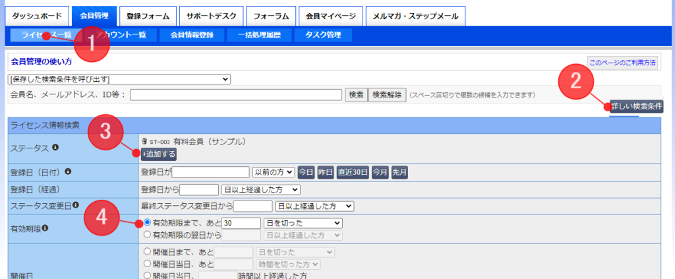Open 日以上経過した方 dropdown in 登録日（経過）row

coord(260,189)
